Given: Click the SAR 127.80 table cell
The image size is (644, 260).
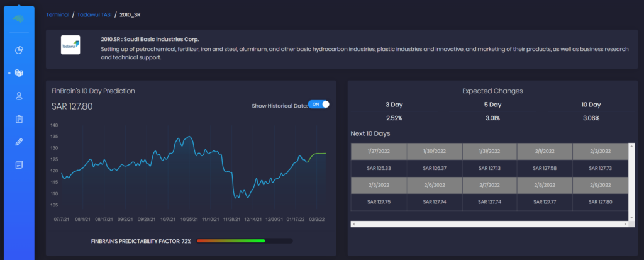Looking at the screenshot, I should point(601,202).
